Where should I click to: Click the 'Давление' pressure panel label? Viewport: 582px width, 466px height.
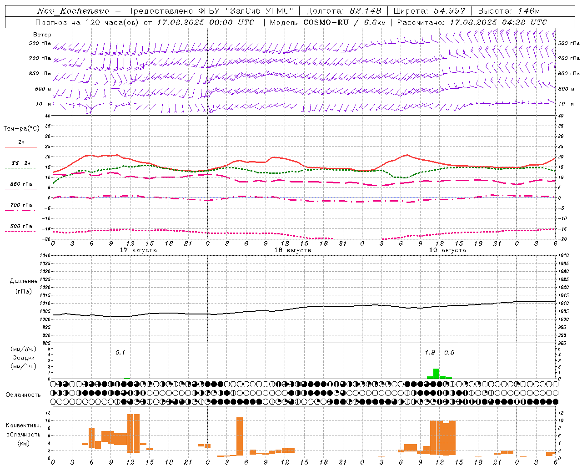[24, 281]
